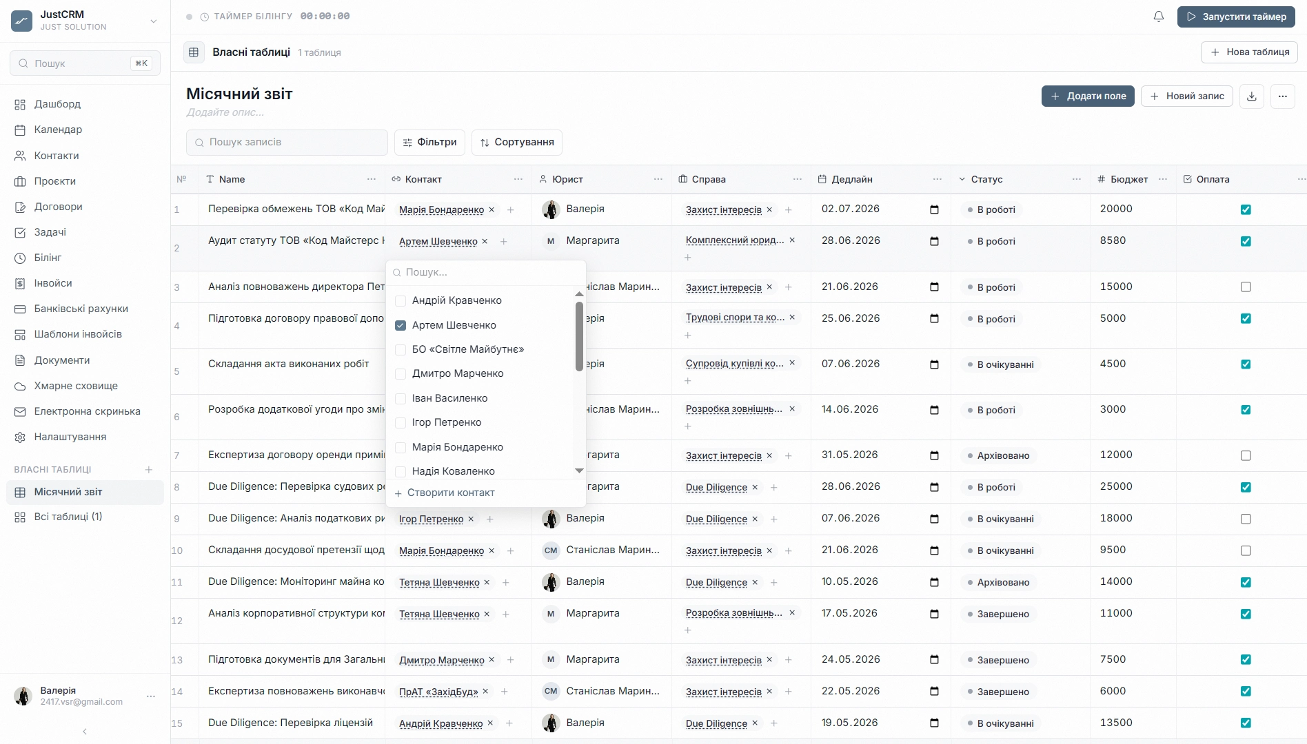Open Юрист column options menu

click(x=658, y=179)
